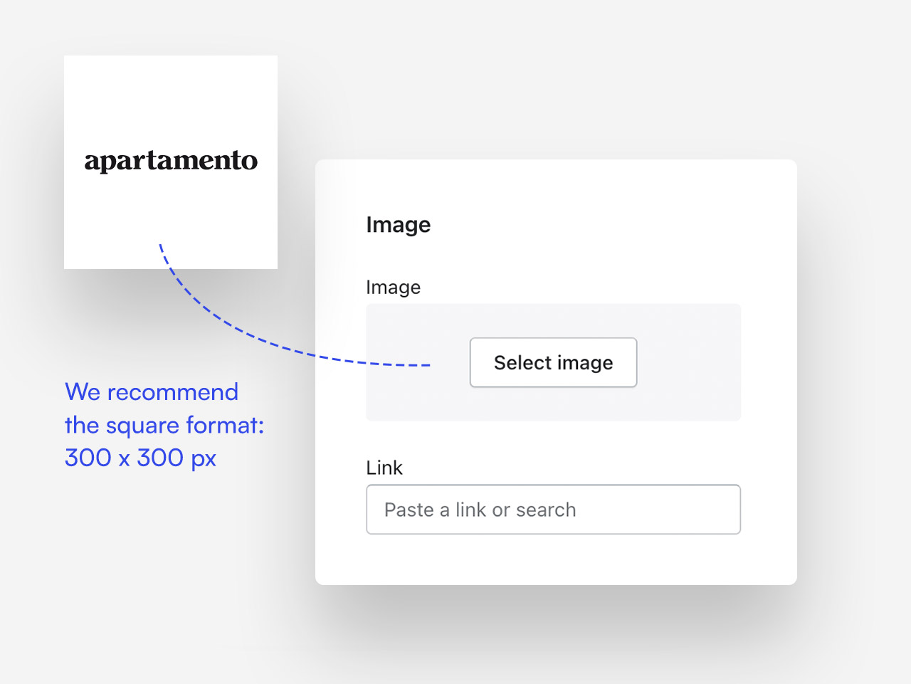
Task: Click the Link field label
Action: [384, 468]
